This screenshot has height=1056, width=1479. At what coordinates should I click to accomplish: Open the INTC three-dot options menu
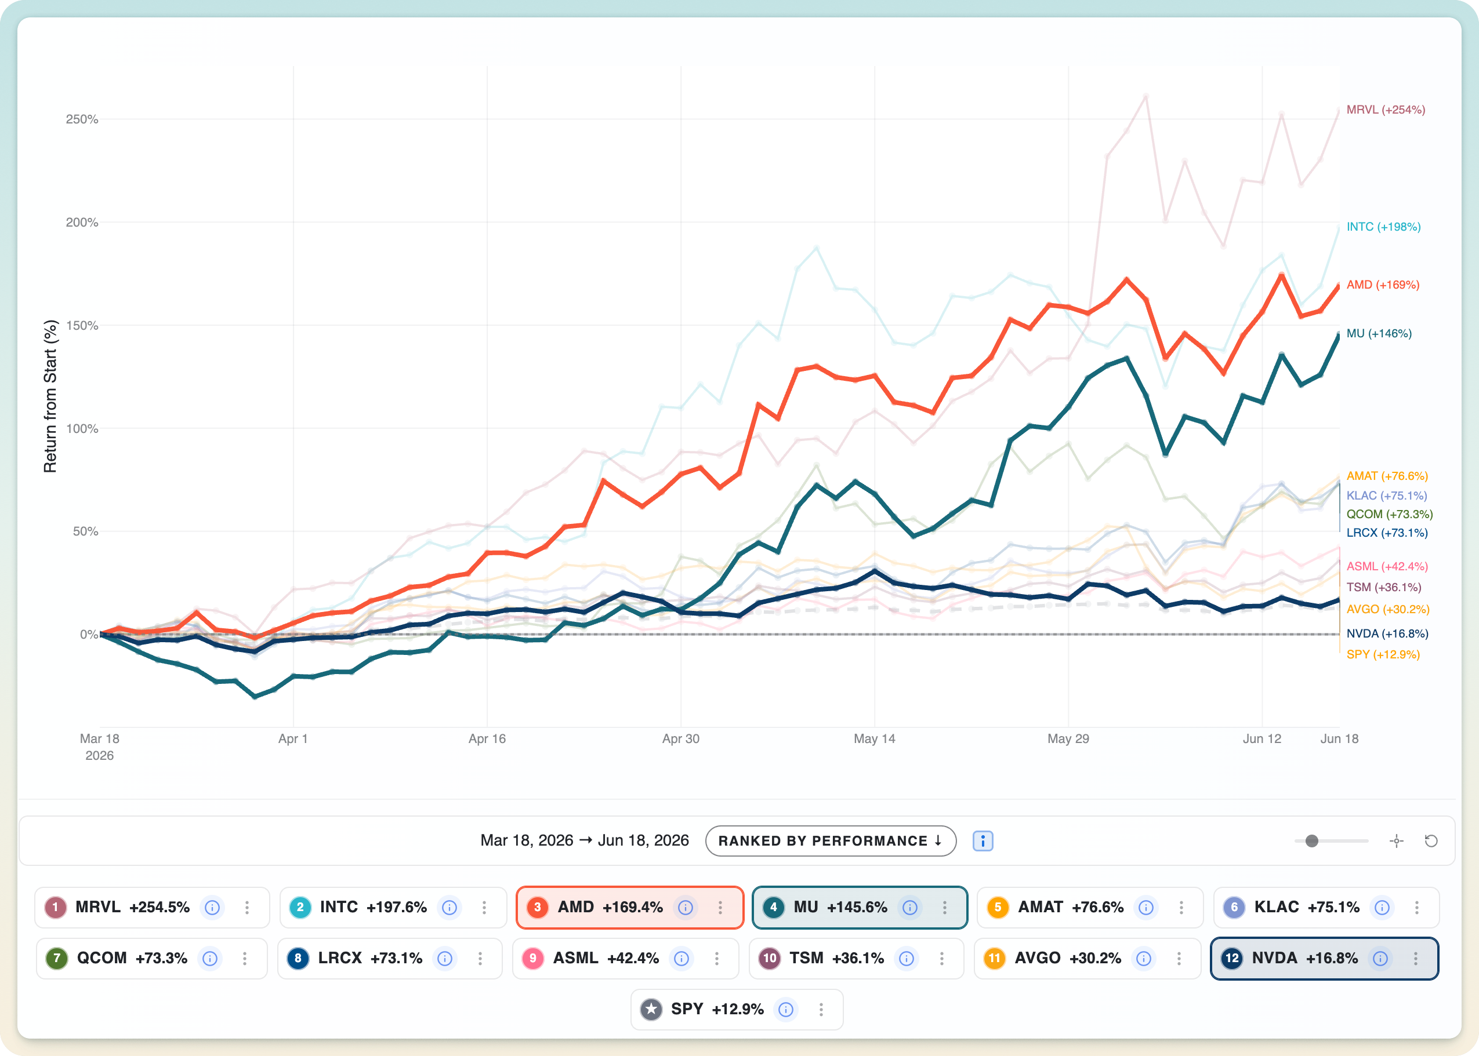click(x=484, y=907)
